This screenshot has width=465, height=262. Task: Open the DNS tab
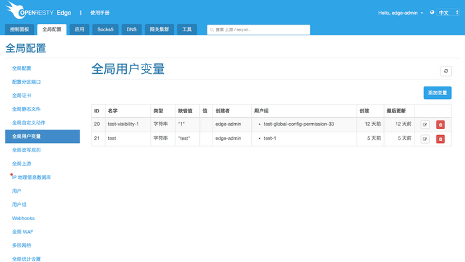(x=132, y=30)
